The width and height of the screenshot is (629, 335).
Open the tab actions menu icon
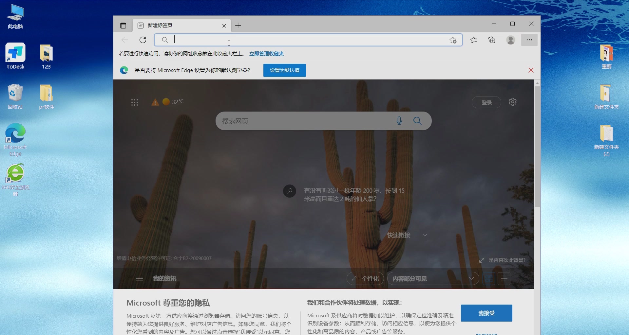(123, 26)
